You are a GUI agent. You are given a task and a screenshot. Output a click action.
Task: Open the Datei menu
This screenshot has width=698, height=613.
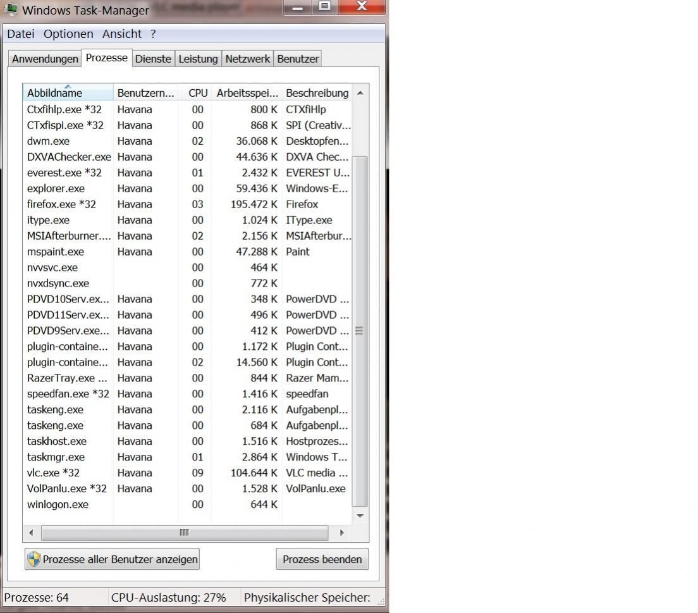[x=20, y=34]
